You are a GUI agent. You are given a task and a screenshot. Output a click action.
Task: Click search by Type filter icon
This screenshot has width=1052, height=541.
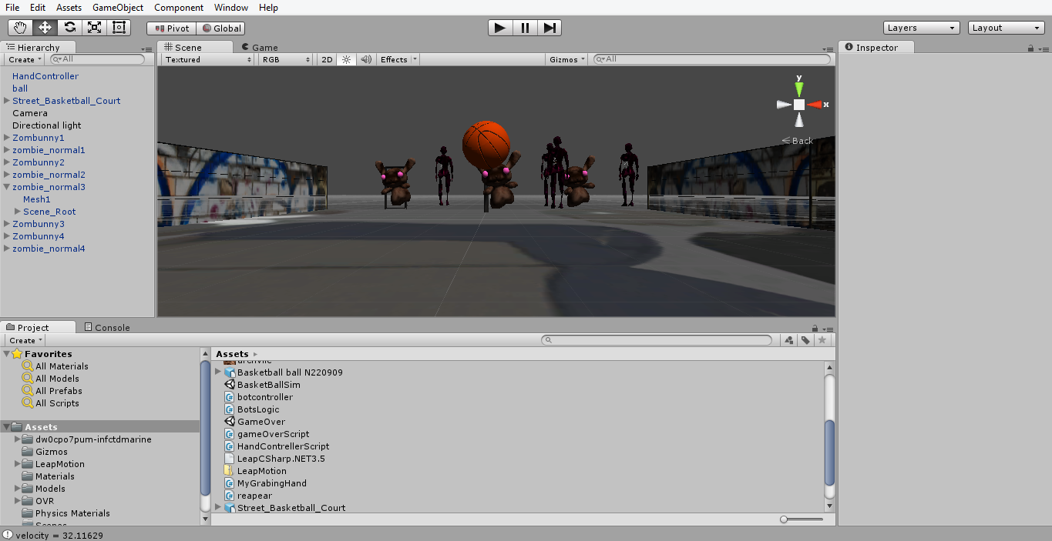[789, 340]
